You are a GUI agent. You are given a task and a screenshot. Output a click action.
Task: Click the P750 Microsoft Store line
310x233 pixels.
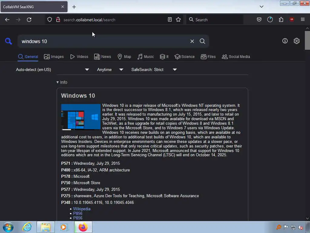pyautogui.click(x=81, y=183)
